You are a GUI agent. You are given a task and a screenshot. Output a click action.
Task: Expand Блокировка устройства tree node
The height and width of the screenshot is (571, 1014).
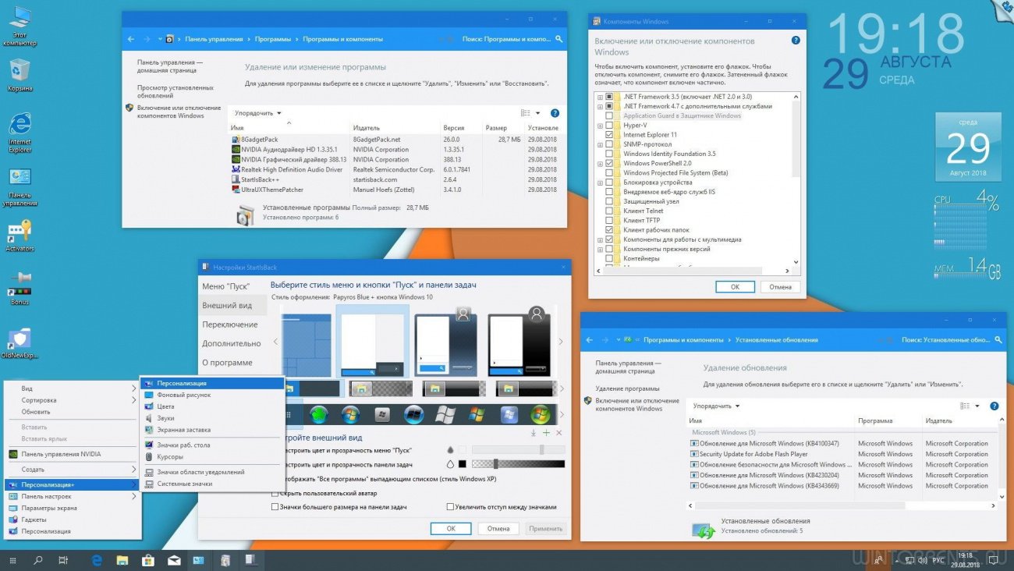pos(600,183)
